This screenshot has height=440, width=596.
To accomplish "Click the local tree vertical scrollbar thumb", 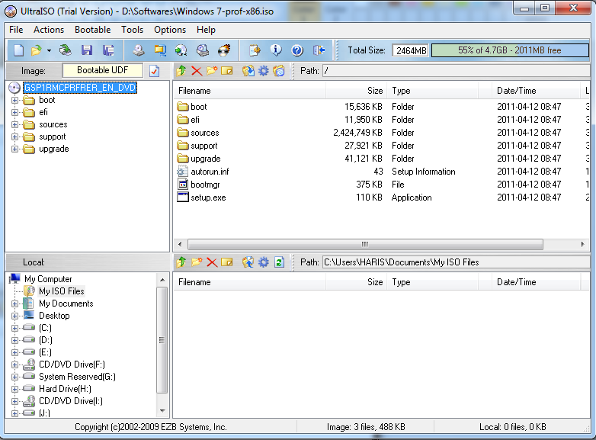I will pos(162,340).
